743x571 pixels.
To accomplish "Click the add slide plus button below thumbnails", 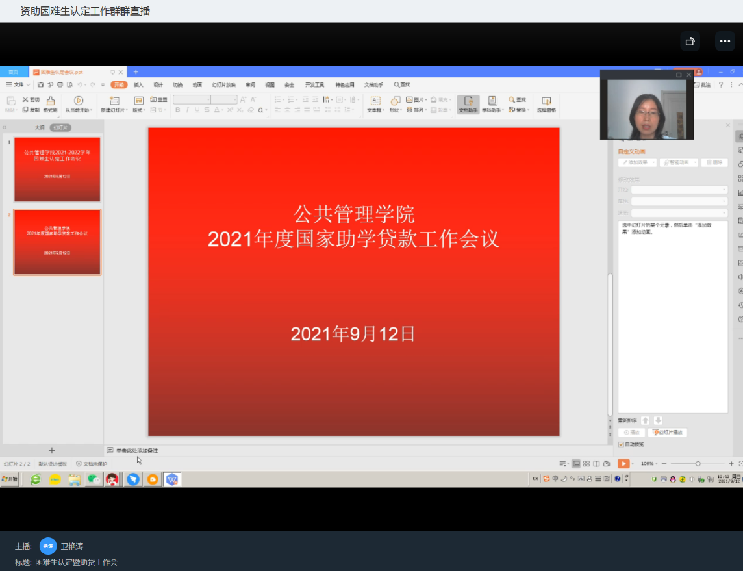I will [52, 450].
